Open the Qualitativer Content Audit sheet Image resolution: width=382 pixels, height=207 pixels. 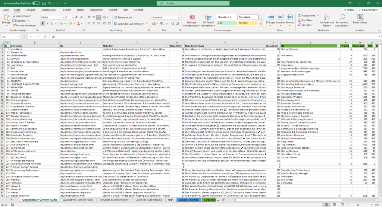coord(78,200)
